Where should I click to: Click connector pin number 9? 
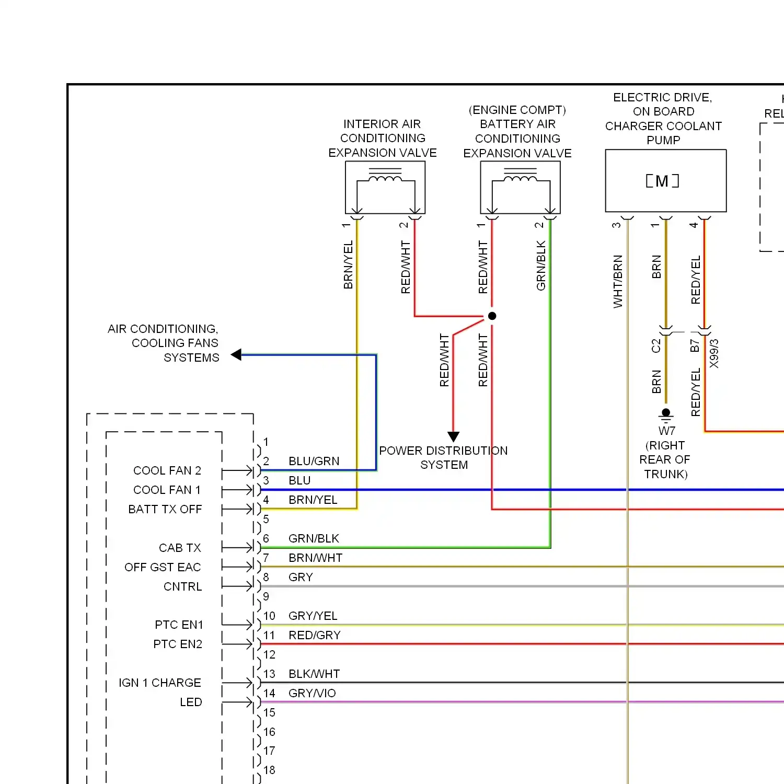(x=266, y=597)
